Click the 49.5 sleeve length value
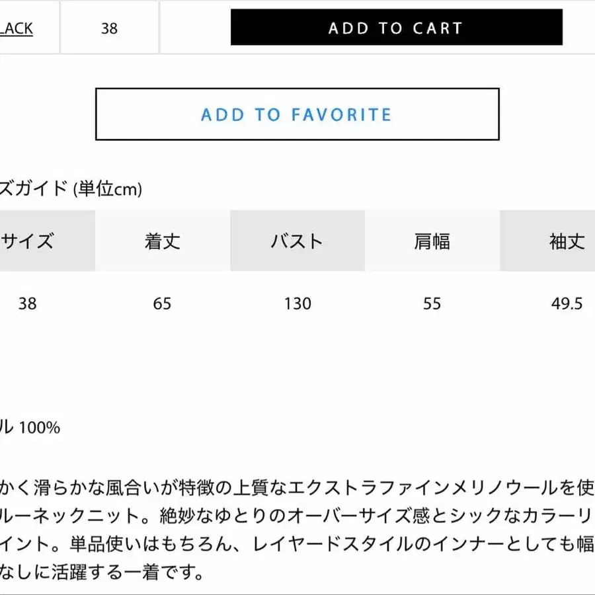 (567, 303)
